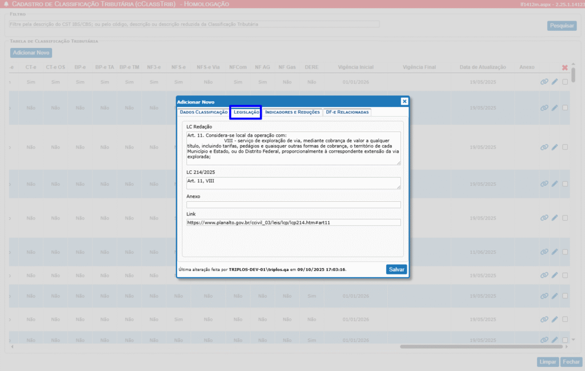Click the pencil edit icon in first table row
This screenshot has width=585, height=371.
[555, 82]
